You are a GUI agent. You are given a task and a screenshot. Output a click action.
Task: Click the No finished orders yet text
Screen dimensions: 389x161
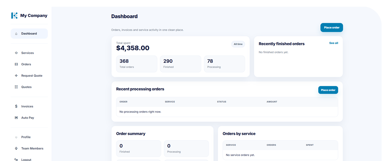273,52
